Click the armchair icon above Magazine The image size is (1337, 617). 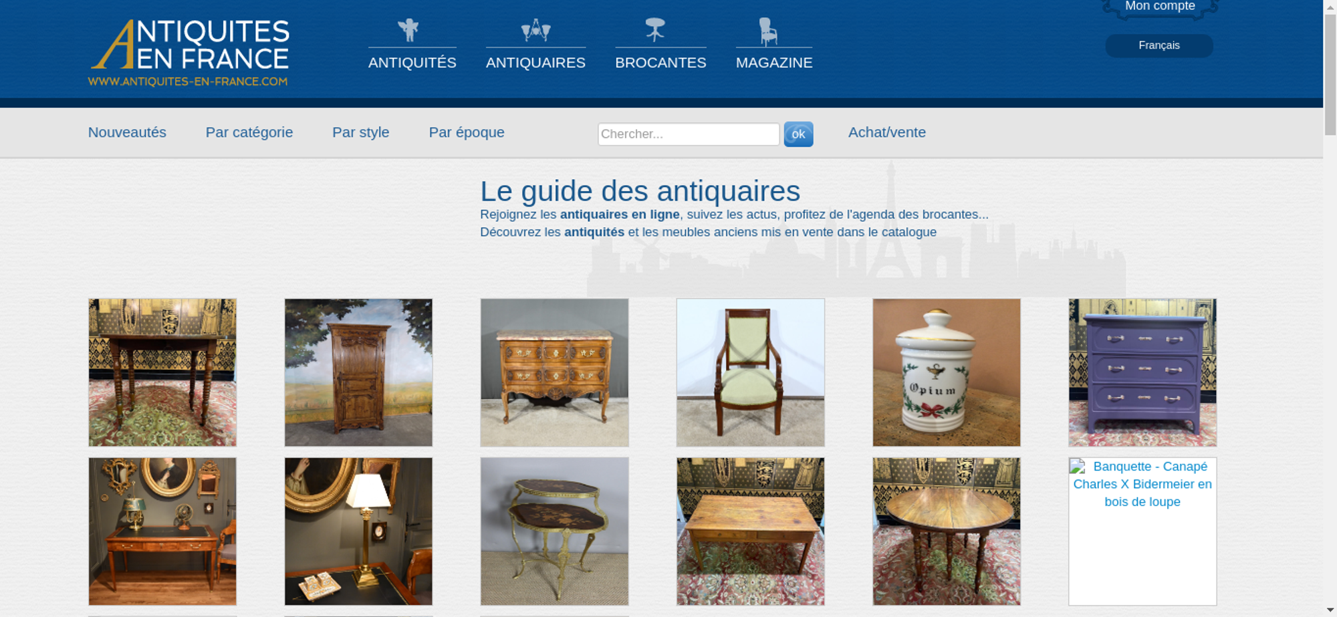coord(768,31)
